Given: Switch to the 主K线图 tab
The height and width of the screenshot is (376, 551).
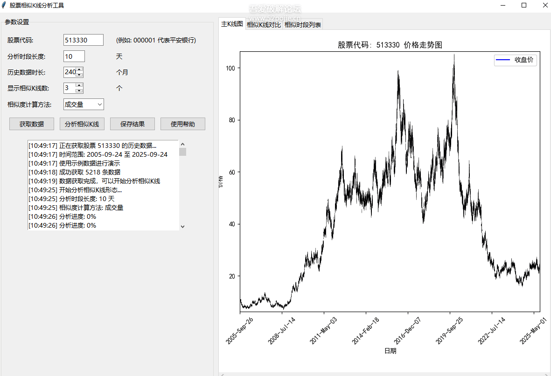Looking at the screenshot, I should [232, 24].
